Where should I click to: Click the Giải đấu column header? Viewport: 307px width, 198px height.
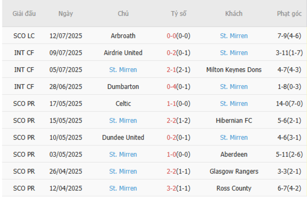pyautogui.click(x=24, y=14)
